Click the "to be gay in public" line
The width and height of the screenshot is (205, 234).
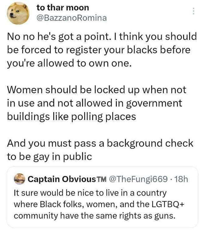(x=50, y=157)
